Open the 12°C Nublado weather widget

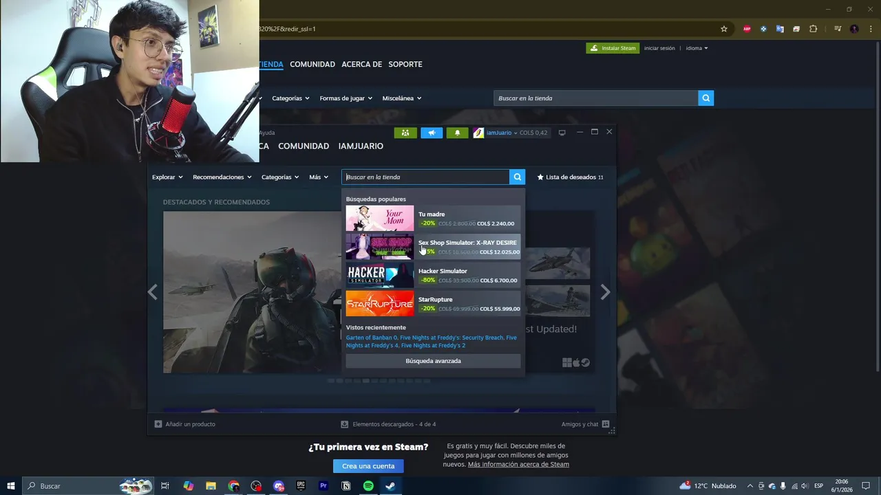(708, 486)
